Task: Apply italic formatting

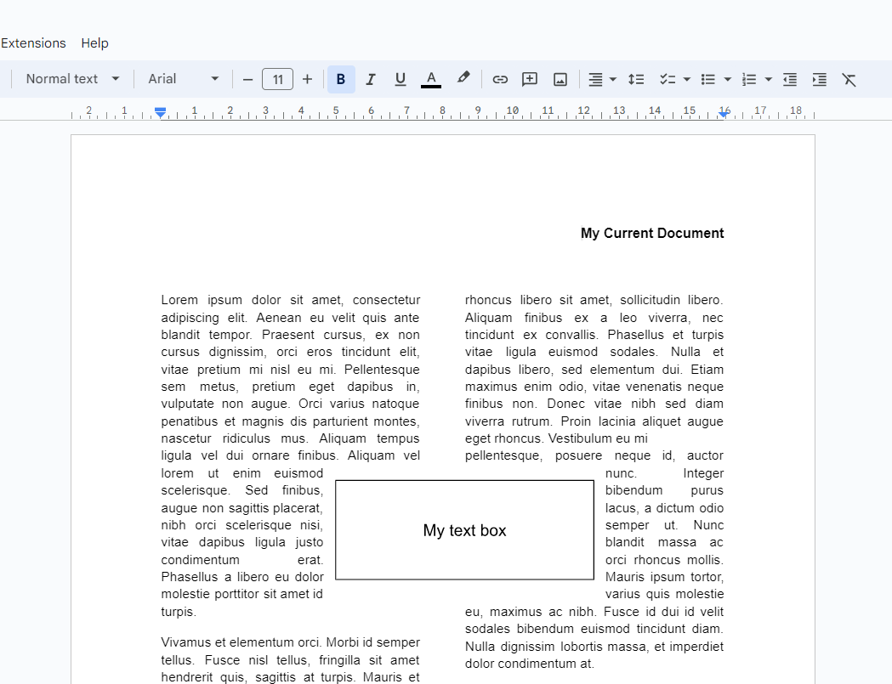Action: point(371,79)
